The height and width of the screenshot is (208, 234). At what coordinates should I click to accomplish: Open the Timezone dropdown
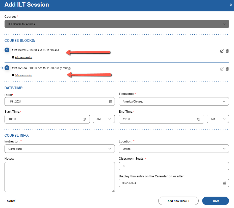(x=224, y=101)
